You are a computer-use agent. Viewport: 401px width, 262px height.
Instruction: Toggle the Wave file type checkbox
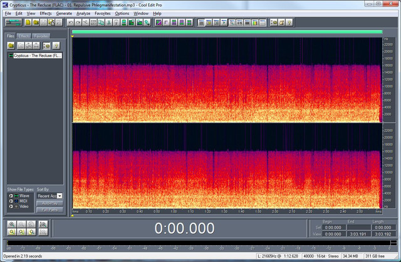[11, 196]
